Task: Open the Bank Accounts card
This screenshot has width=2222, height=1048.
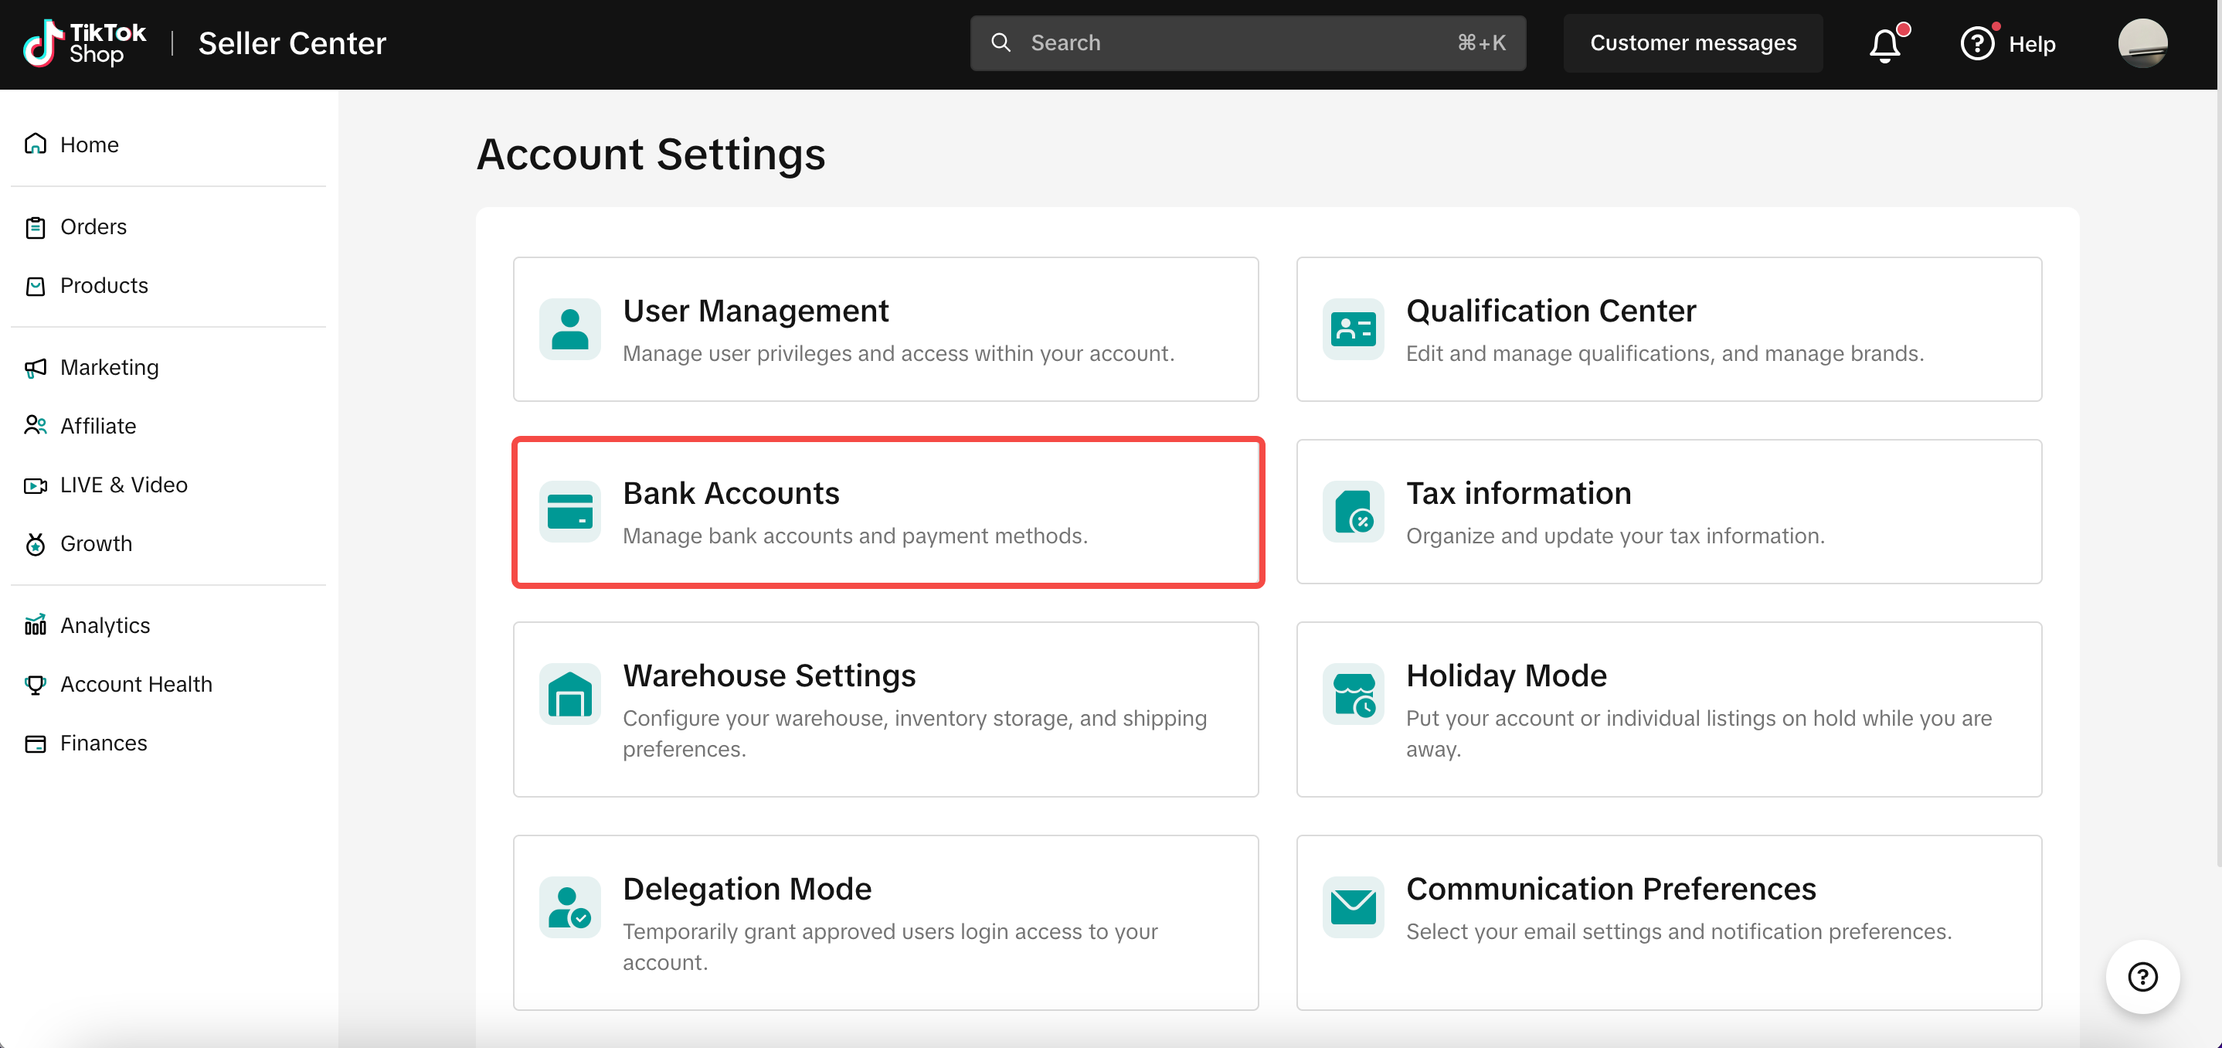Action: coord(888,512)
